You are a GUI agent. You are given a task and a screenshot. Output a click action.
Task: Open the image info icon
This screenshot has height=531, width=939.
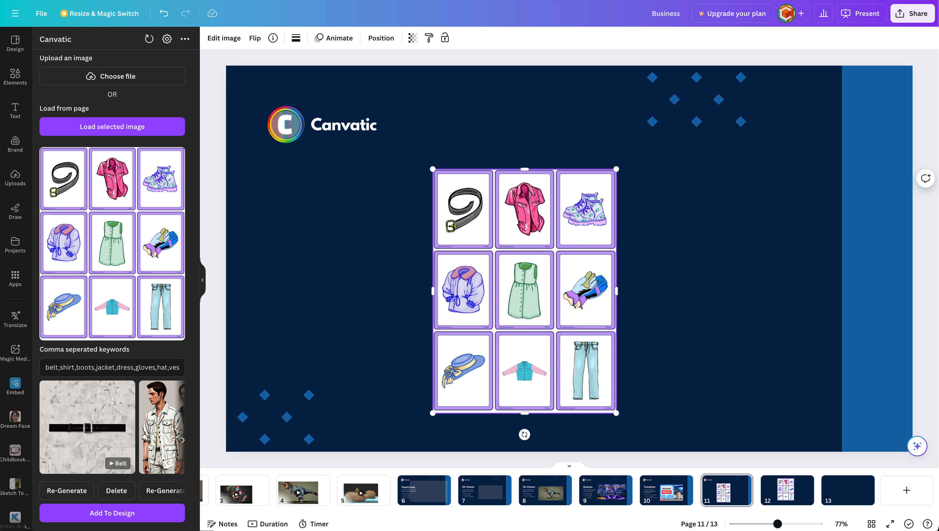273,38
